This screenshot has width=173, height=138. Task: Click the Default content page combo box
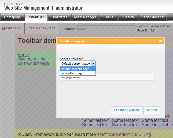click(x=78, y=63)
